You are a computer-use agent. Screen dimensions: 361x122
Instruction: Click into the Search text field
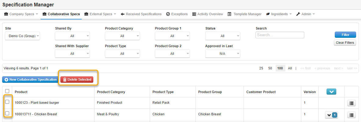(x=280, y=35)
